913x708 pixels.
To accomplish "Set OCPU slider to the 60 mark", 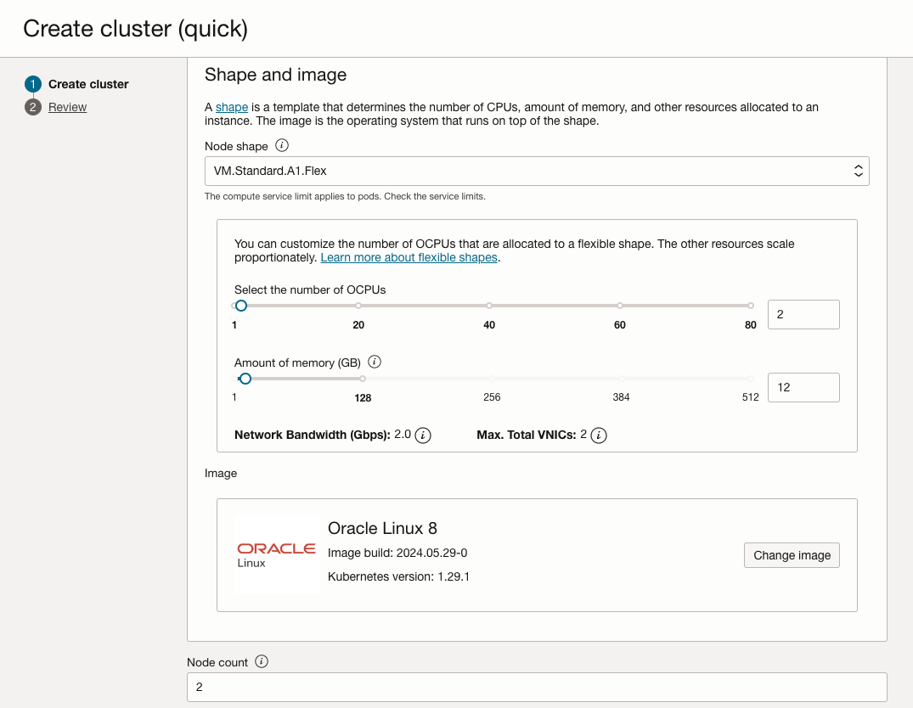I will [x=620, y=306].
